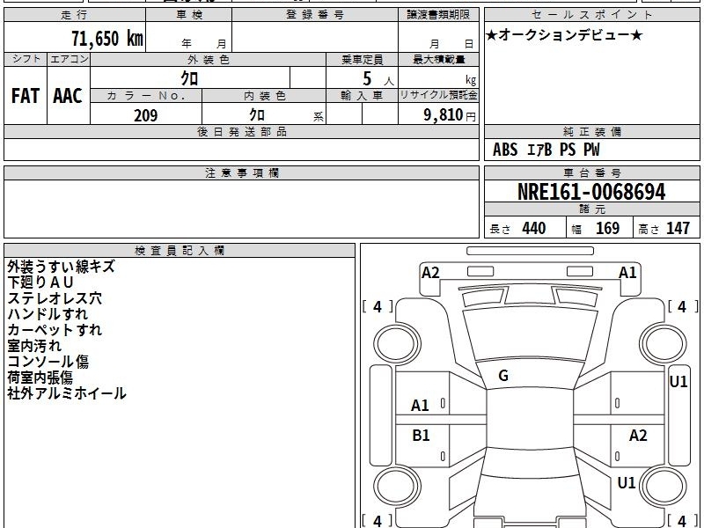The image size is (704, 528).
Task: Click the 内装色 header
Action: point(264,96)
